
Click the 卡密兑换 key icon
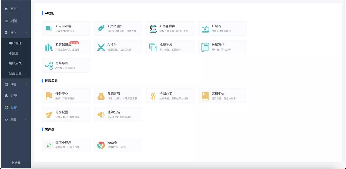coord(153,96)
